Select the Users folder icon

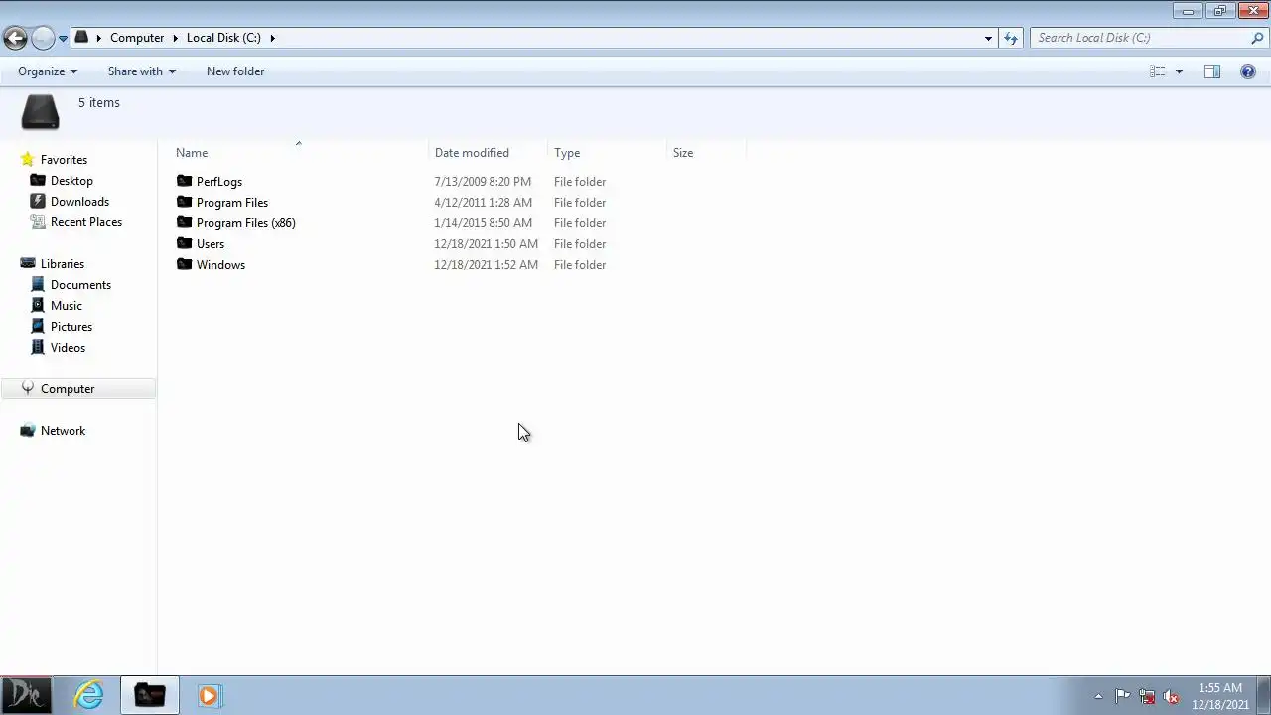click(x=184, y=243)
